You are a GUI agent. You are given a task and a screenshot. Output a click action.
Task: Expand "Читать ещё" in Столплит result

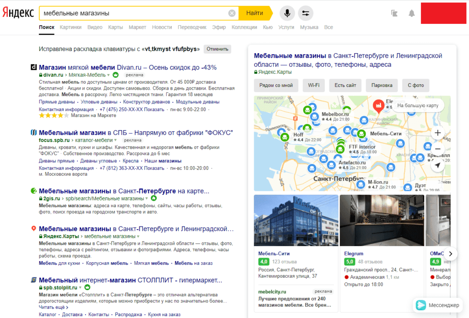click(x=51, y=307)
